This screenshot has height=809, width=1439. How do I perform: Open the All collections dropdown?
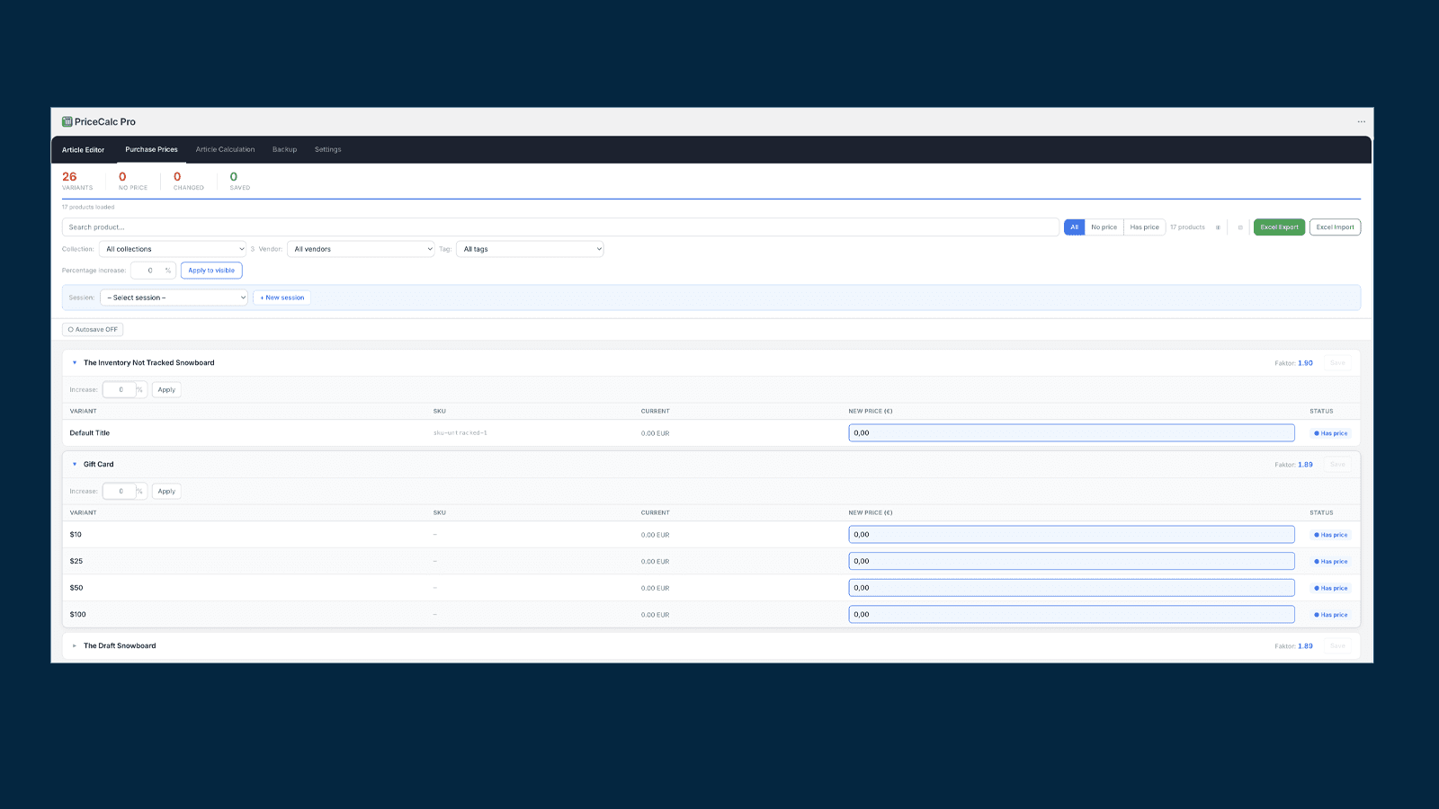tap(174, 249)
